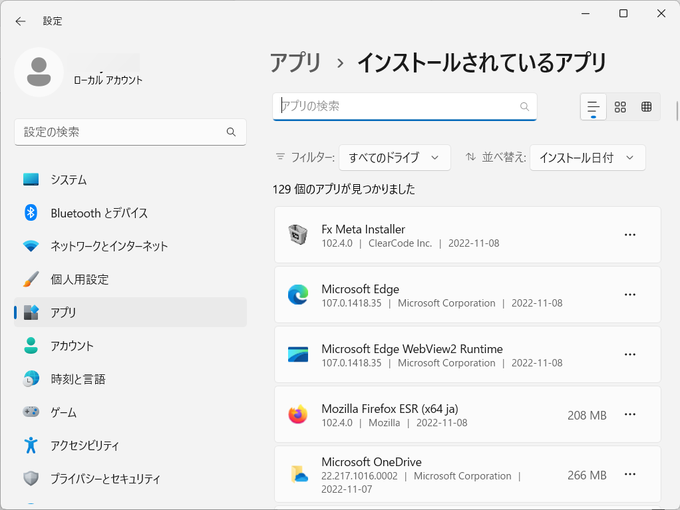Open プライバシーとセキュリティ settings

[130, 478]
